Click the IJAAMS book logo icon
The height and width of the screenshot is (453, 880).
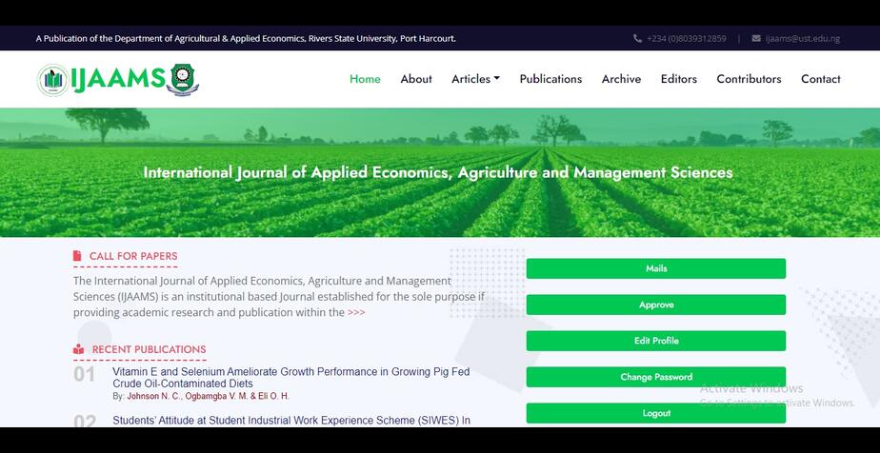coord(52,80)
